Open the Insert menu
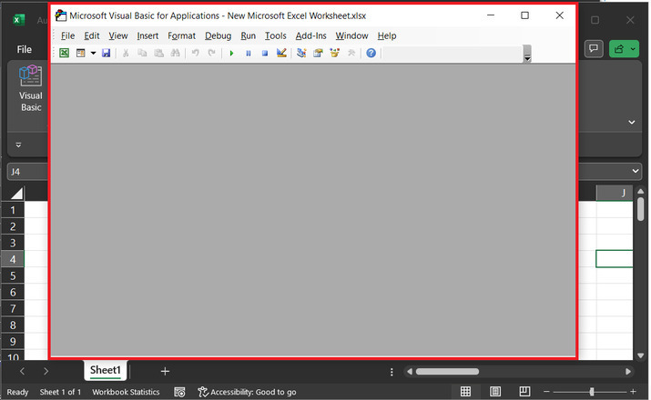 pyautogui.click(x=147, y=36)
